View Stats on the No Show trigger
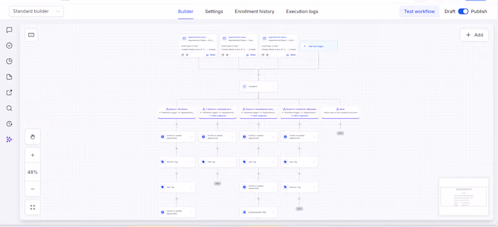This screenshot has height=227, width=498. 211,55
